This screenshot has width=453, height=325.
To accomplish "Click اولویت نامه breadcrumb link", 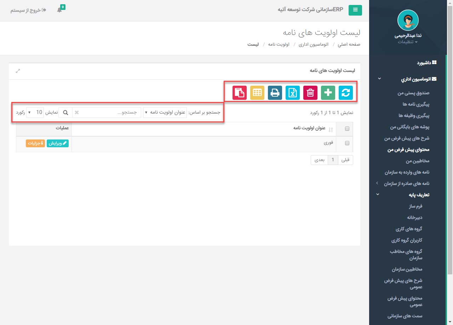I will (x=279, y=45).
